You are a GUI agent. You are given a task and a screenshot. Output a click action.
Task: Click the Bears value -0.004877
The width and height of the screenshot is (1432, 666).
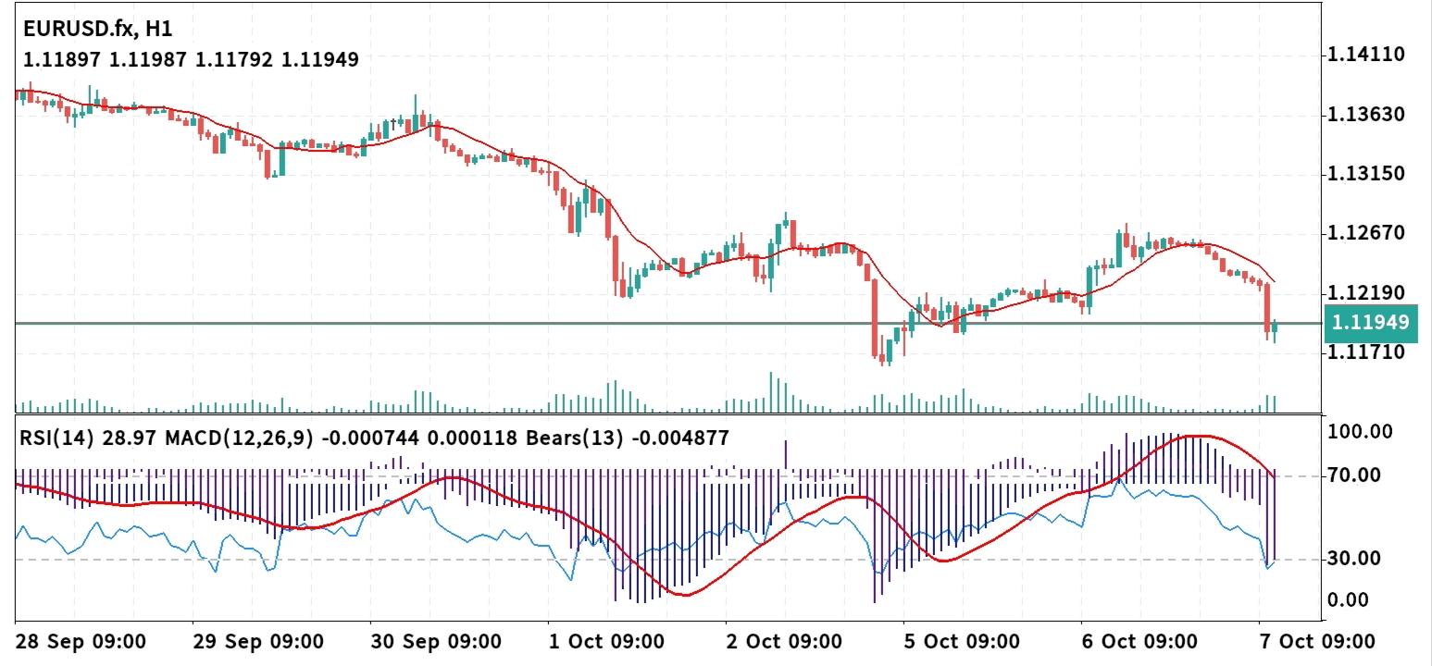[x=681, y=438]
